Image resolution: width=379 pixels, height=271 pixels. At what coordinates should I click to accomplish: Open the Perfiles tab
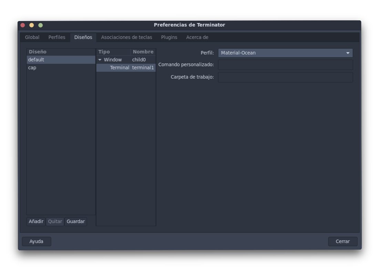(x=57, y=37)
